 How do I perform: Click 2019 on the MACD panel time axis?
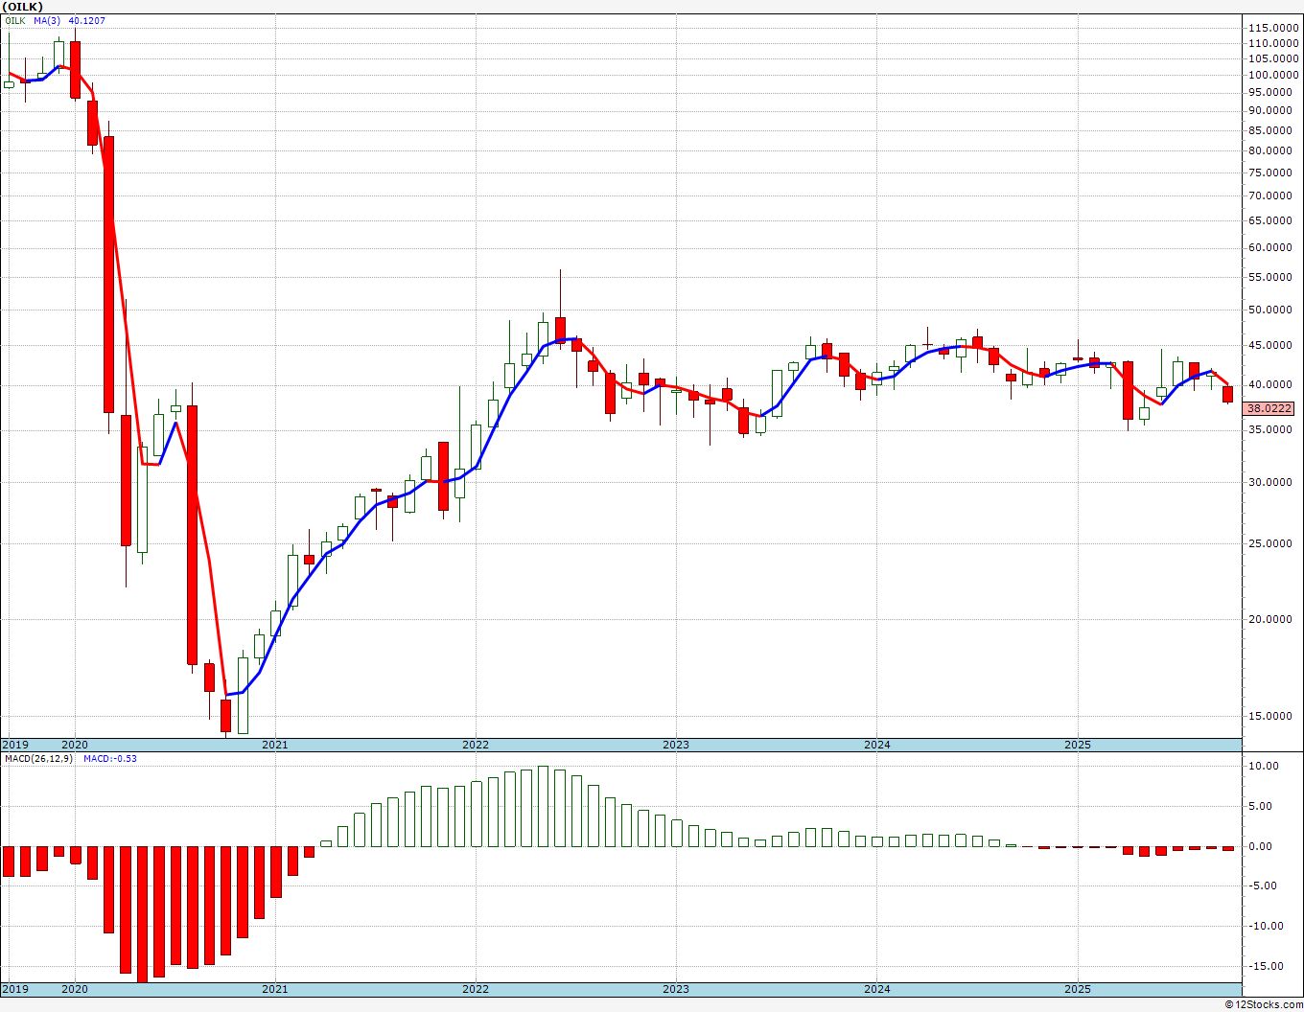pyautogui.click(x=14, y=989)
